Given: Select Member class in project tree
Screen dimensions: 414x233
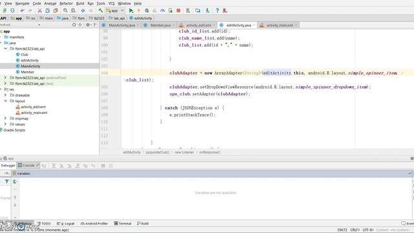Looking at the screenshot, I should pyautogui.click(x=27, y=72).
